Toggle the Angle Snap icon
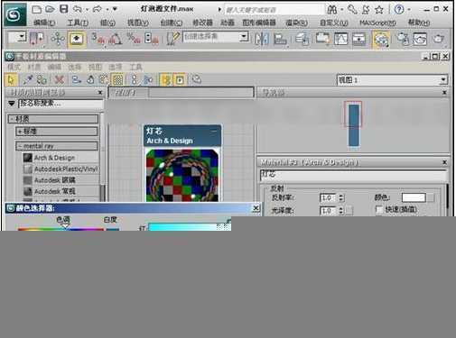The height and width of the screenshot is (338, 456). coord(115,39)
